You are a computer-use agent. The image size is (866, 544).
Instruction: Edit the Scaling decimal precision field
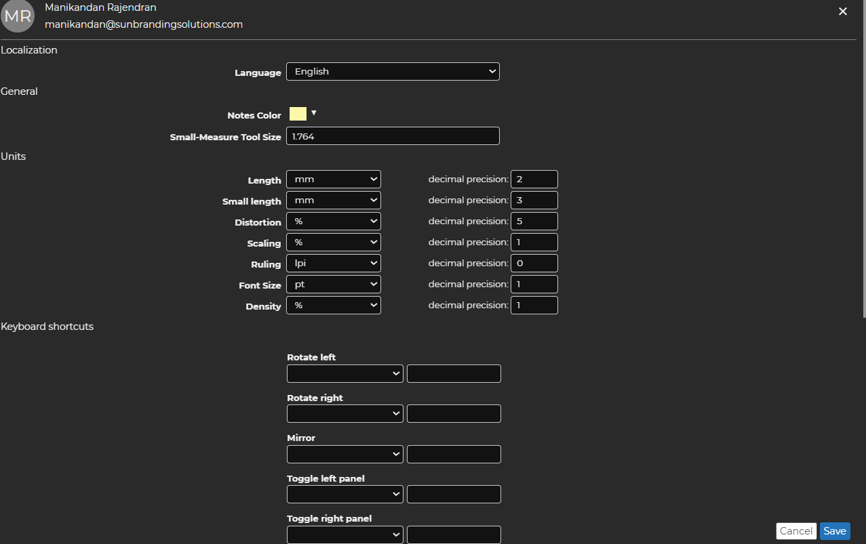(534, 243)
